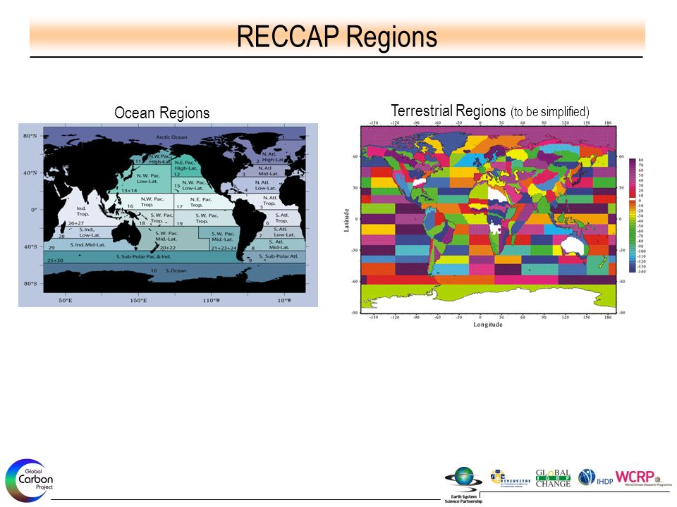This screenshot has height=507, width=677.
Task: Click the WCRP logo
Action: [643, 477]
